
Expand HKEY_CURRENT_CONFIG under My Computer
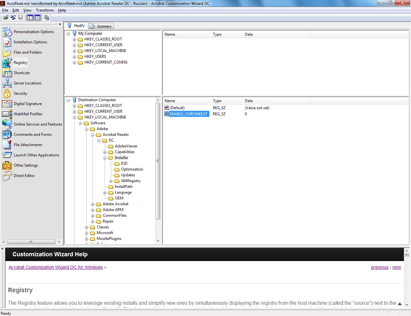pos(74,63)
